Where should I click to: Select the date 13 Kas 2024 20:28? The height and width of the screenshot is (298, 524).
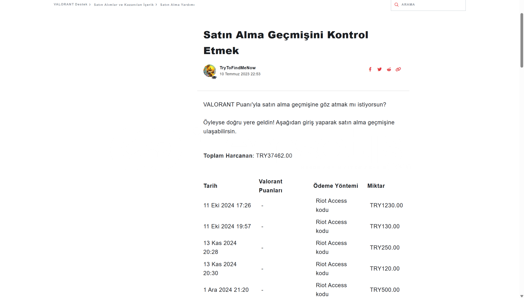coord(220,248)
